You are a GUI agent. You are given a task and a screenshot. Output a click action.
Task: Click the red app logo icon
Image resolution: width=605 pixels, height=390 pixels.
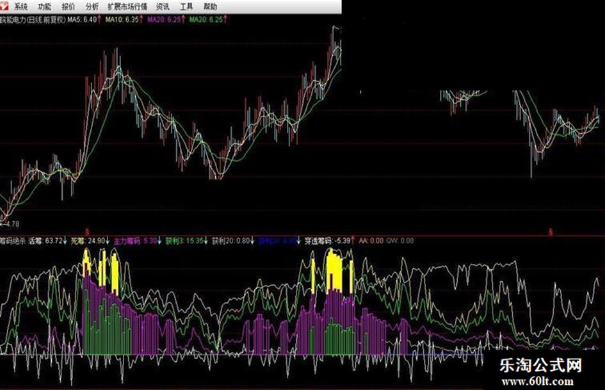point(4,5)
